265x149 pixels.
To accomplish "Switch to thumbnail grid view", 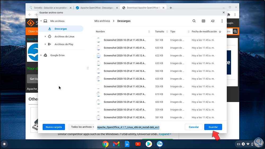I will (204, 21).
